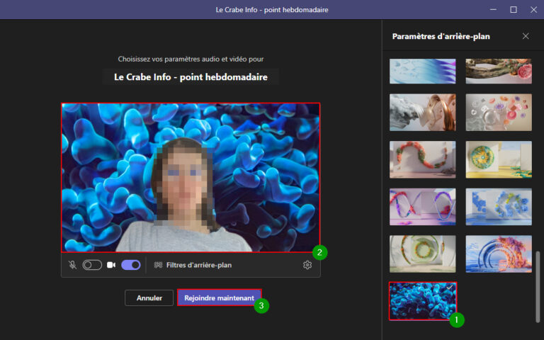Close the Teams meeting window
544x340 pixels.
533,10
